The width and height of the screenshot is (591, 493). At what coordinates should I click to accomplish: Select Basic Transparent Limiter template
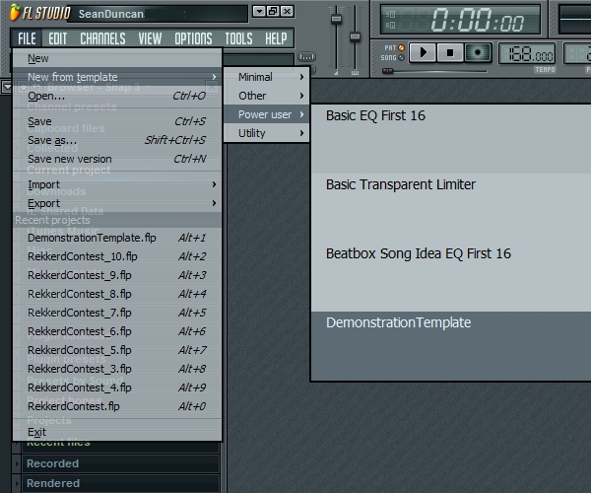coord(451,208)
